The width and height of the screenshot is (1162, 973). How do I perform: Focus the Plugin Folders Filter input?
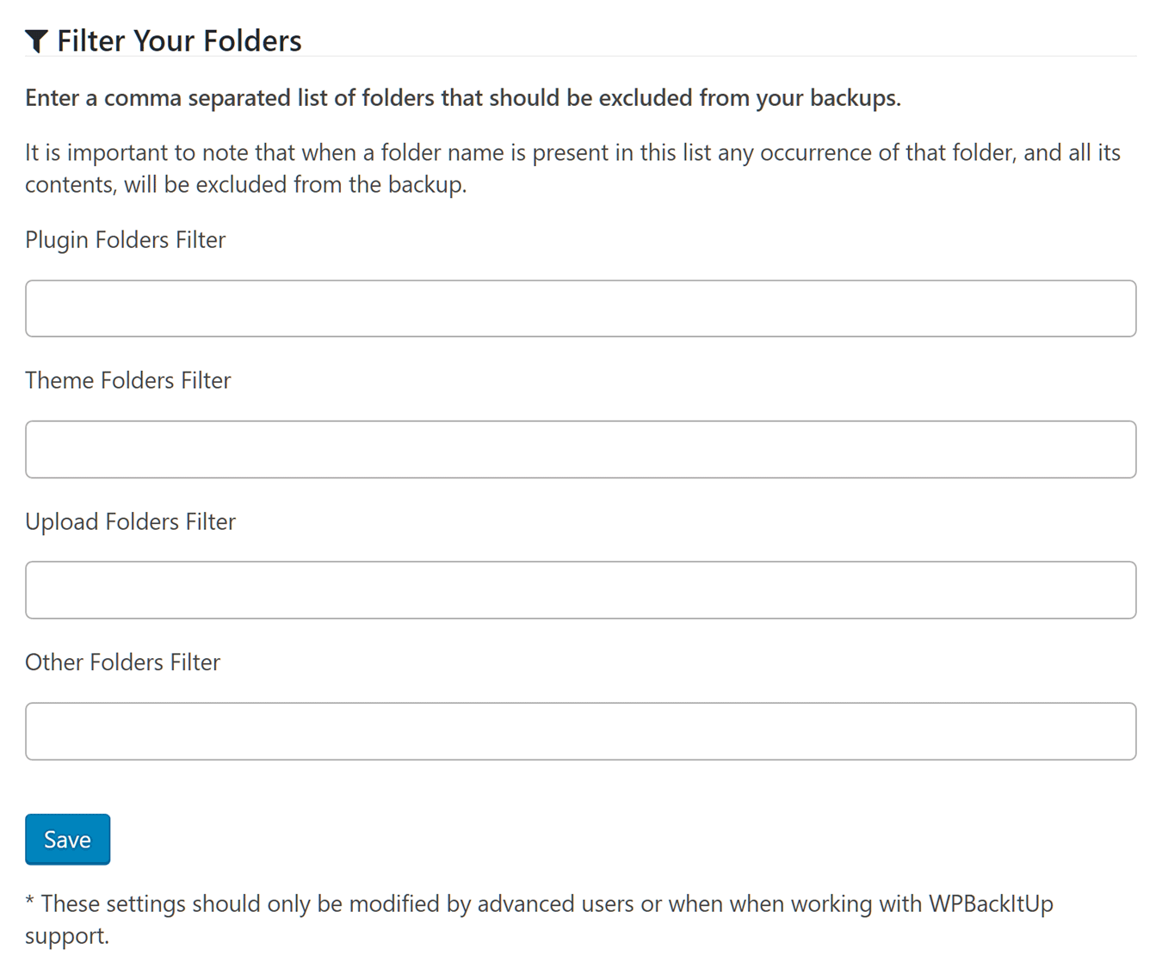581,308
